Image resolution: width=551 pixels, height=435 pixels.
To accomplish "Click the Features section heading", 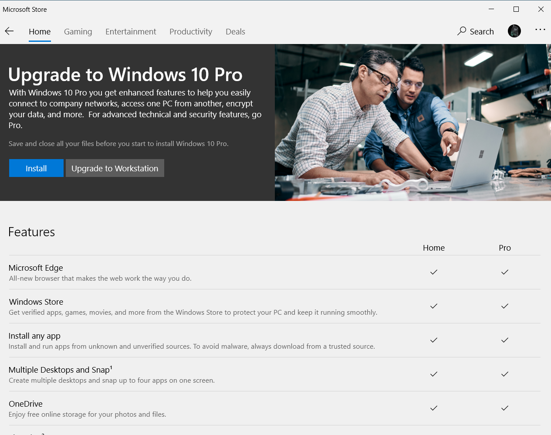I will tap(31, 231).
